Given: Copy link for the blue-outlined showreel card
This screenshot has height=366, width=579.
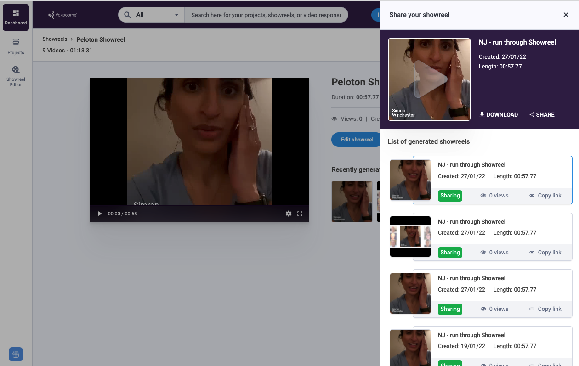Looking at the screenshot, I should (545, 196).
